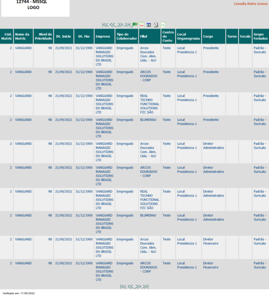This screenshot has width=269, height=297.
Task: Go to last page in bottom pager
Action: pos(145,286)
